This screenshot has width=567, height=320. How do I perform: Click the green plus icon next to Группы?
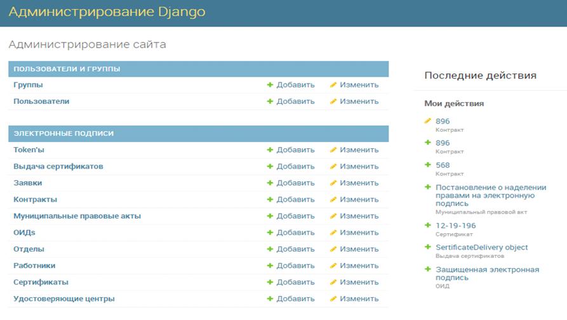pyautogui.click(x=270, y=85)
